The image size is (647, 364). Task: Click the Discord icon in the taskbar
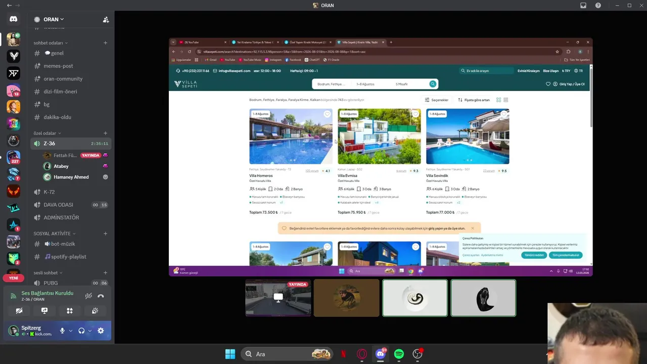[x=381, y=354]
